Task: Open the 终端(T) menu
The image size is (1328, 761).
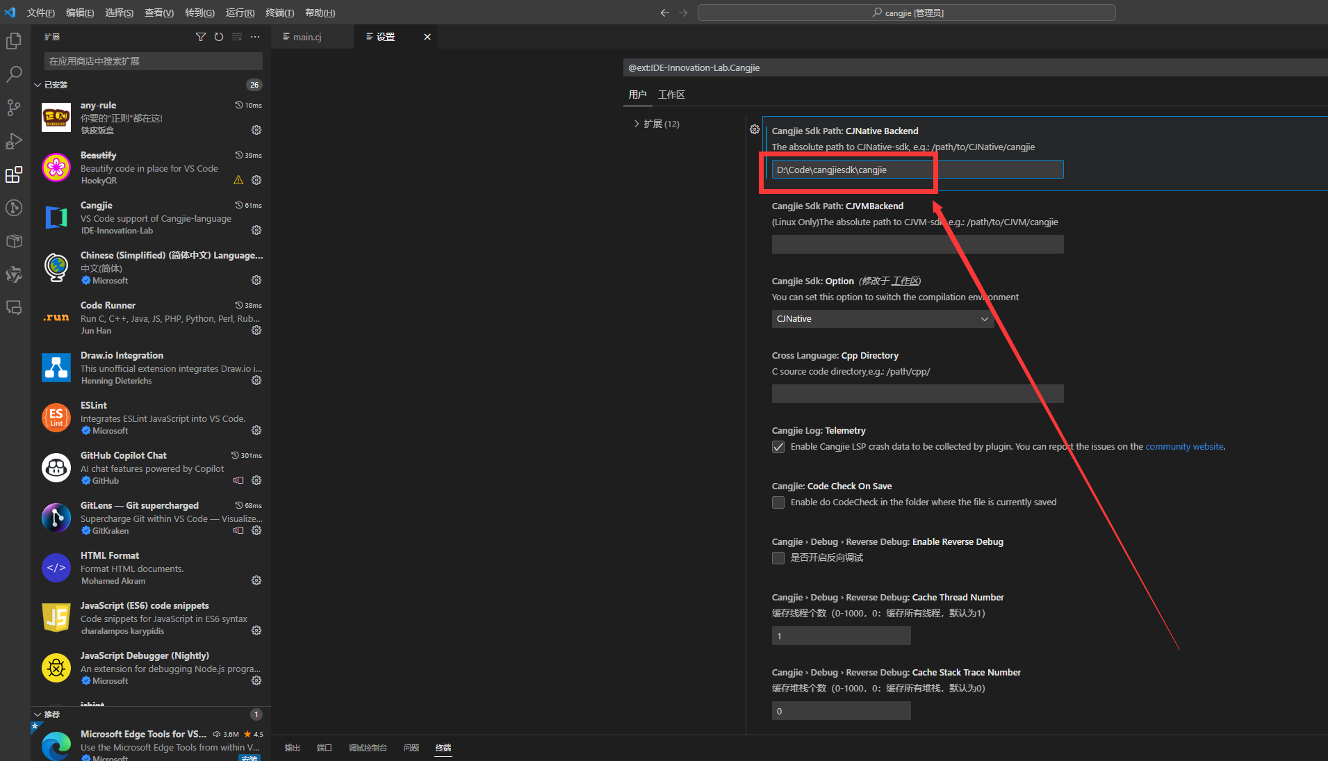Action: (x=280, y=13)
